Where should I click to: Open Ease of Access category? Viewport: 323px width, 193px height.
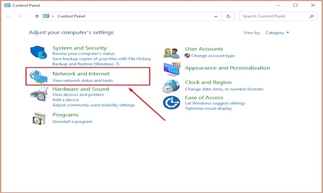click(204, 97)
